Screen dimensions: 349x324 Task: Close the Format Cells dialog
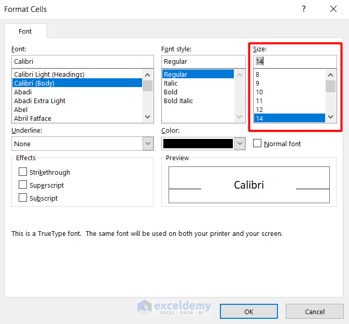333,9
